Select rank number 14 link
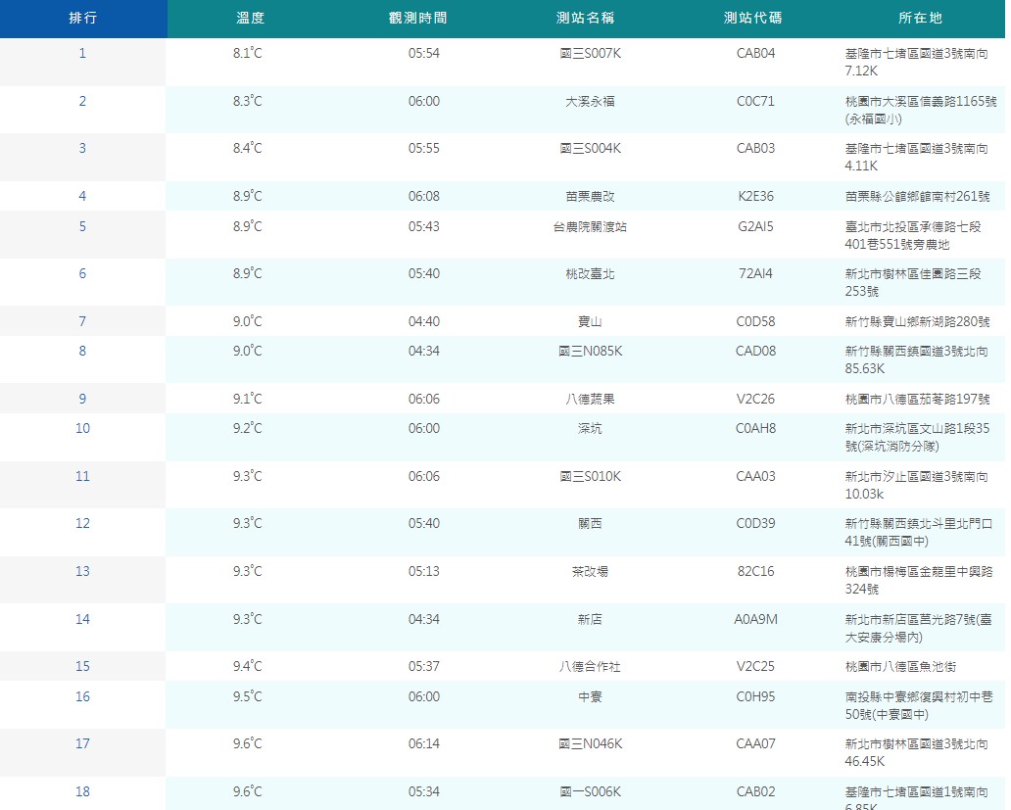 point(82,619)
